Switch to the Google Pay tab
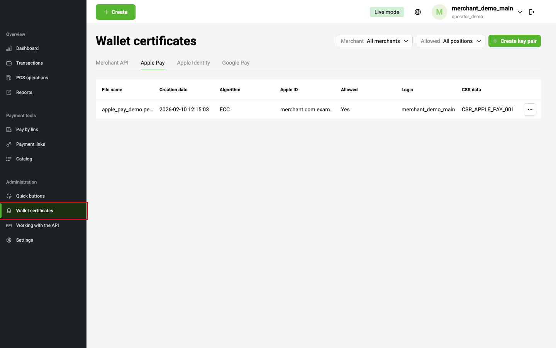The width and height of the screenshot is (556, 348). click(x=236, y=63)
